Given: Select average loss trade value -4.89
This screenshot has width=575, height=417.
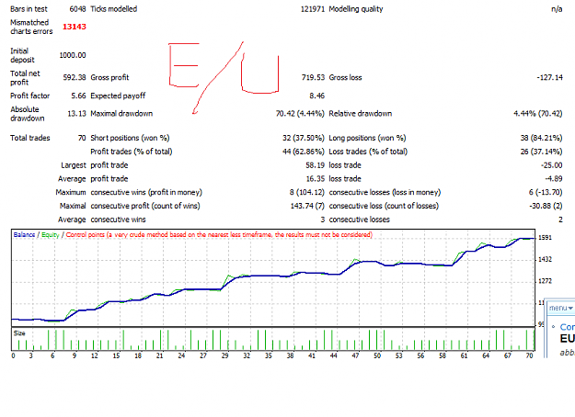Looking at the screenshot, I should [554, 179].
